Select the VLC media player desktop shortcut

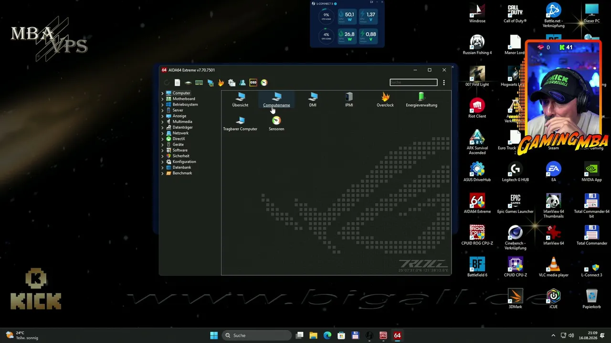pos(554,267)
